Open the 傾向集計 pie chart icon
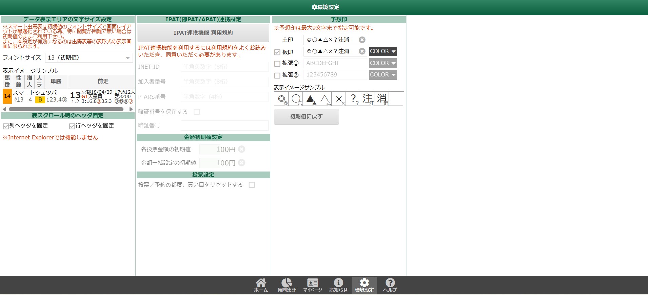Image resolution: width=648 pixels, height=295 pixels. [287, 285]
